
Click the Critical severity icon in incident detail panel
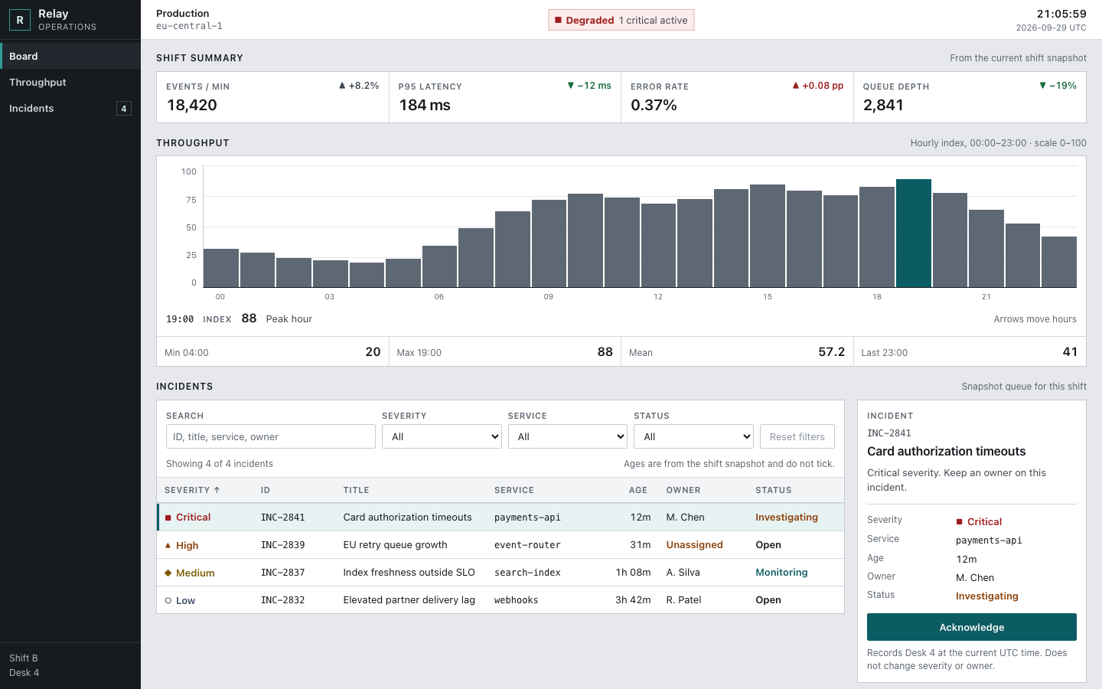click(960, 522)
